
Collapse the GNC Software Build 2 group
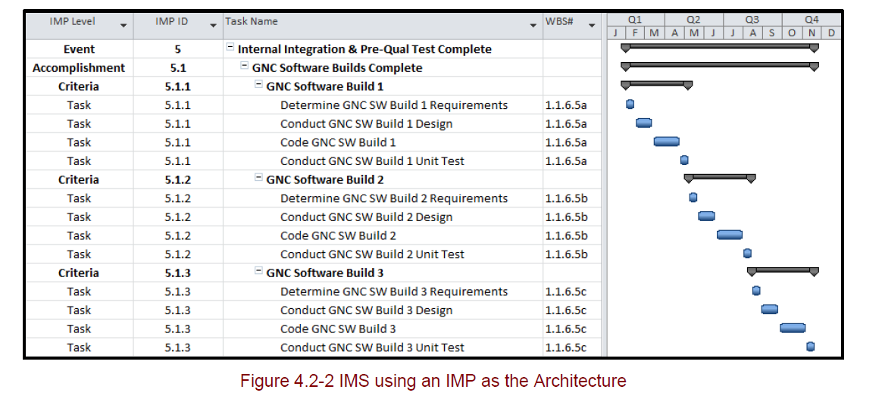258,178
